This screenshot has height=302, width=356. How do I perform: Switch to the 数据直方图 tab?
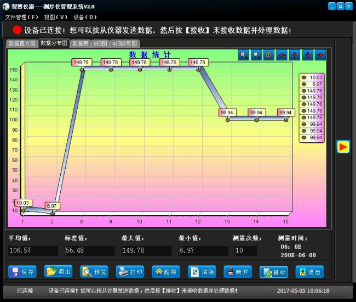[22, 43]
